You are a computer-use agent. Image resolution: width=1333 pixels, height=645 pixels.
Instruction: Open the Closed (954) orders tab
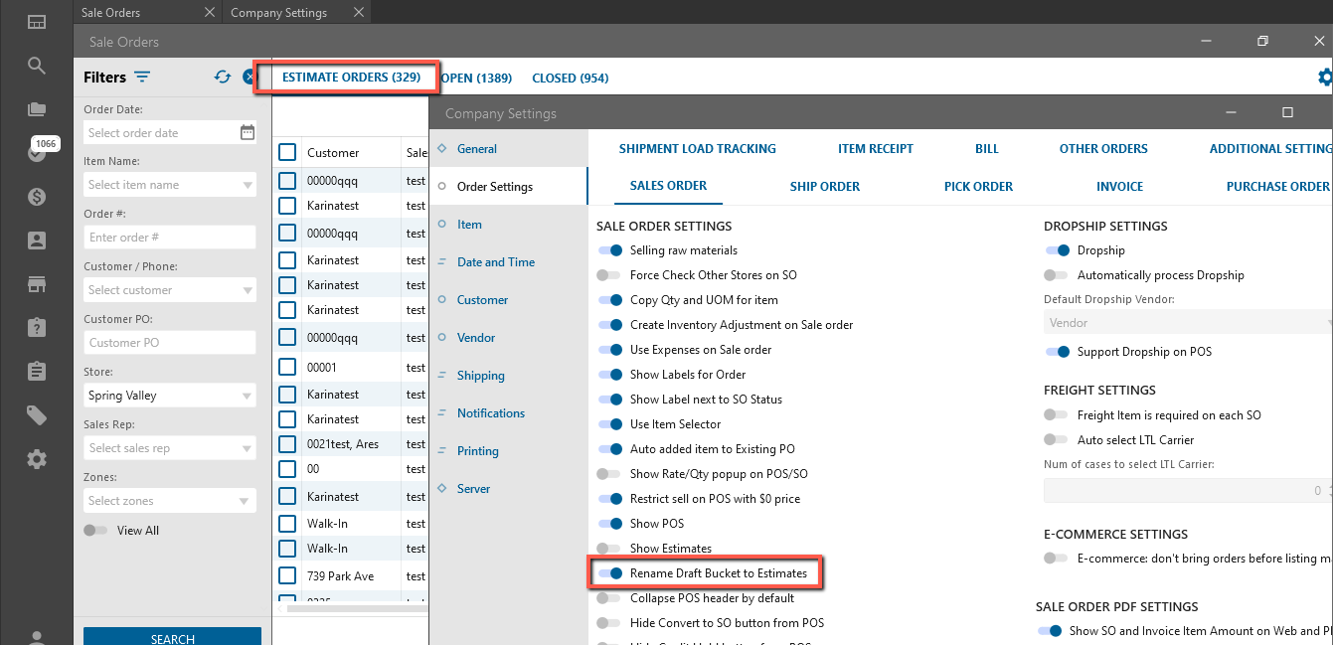point(570,79)
